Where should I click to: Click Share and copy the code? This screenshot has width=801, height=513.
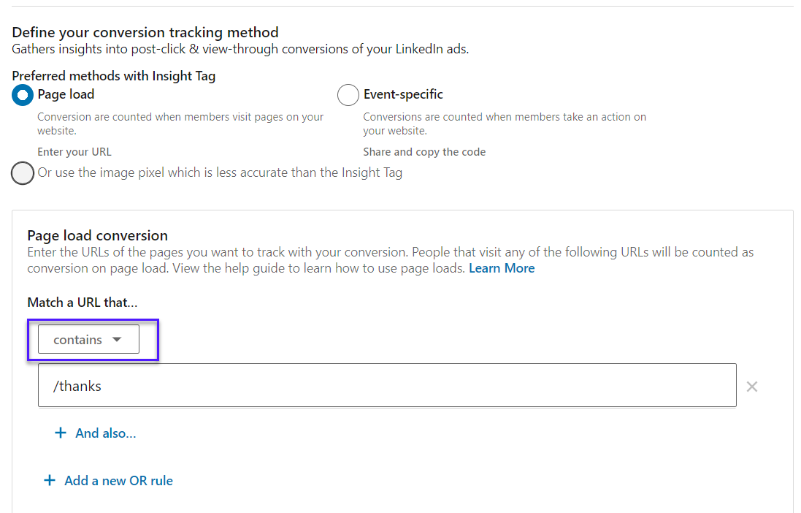424,152
